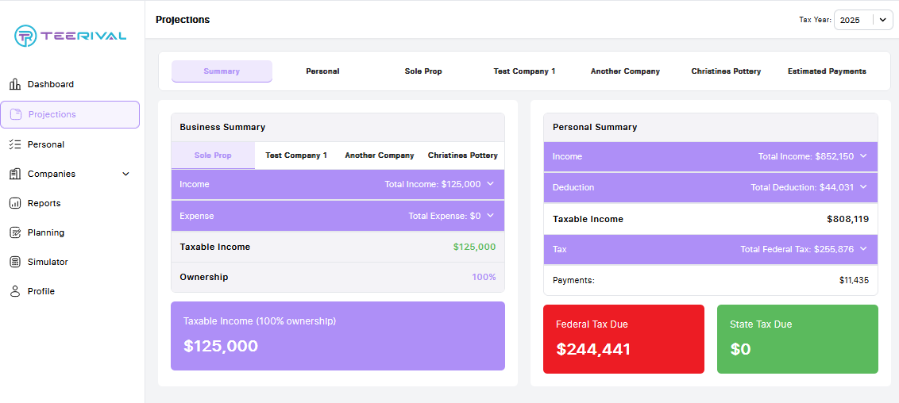Screen dimensions: 899x403
Task: Expand the Total Expense row chevron
Action: point(490,216)
